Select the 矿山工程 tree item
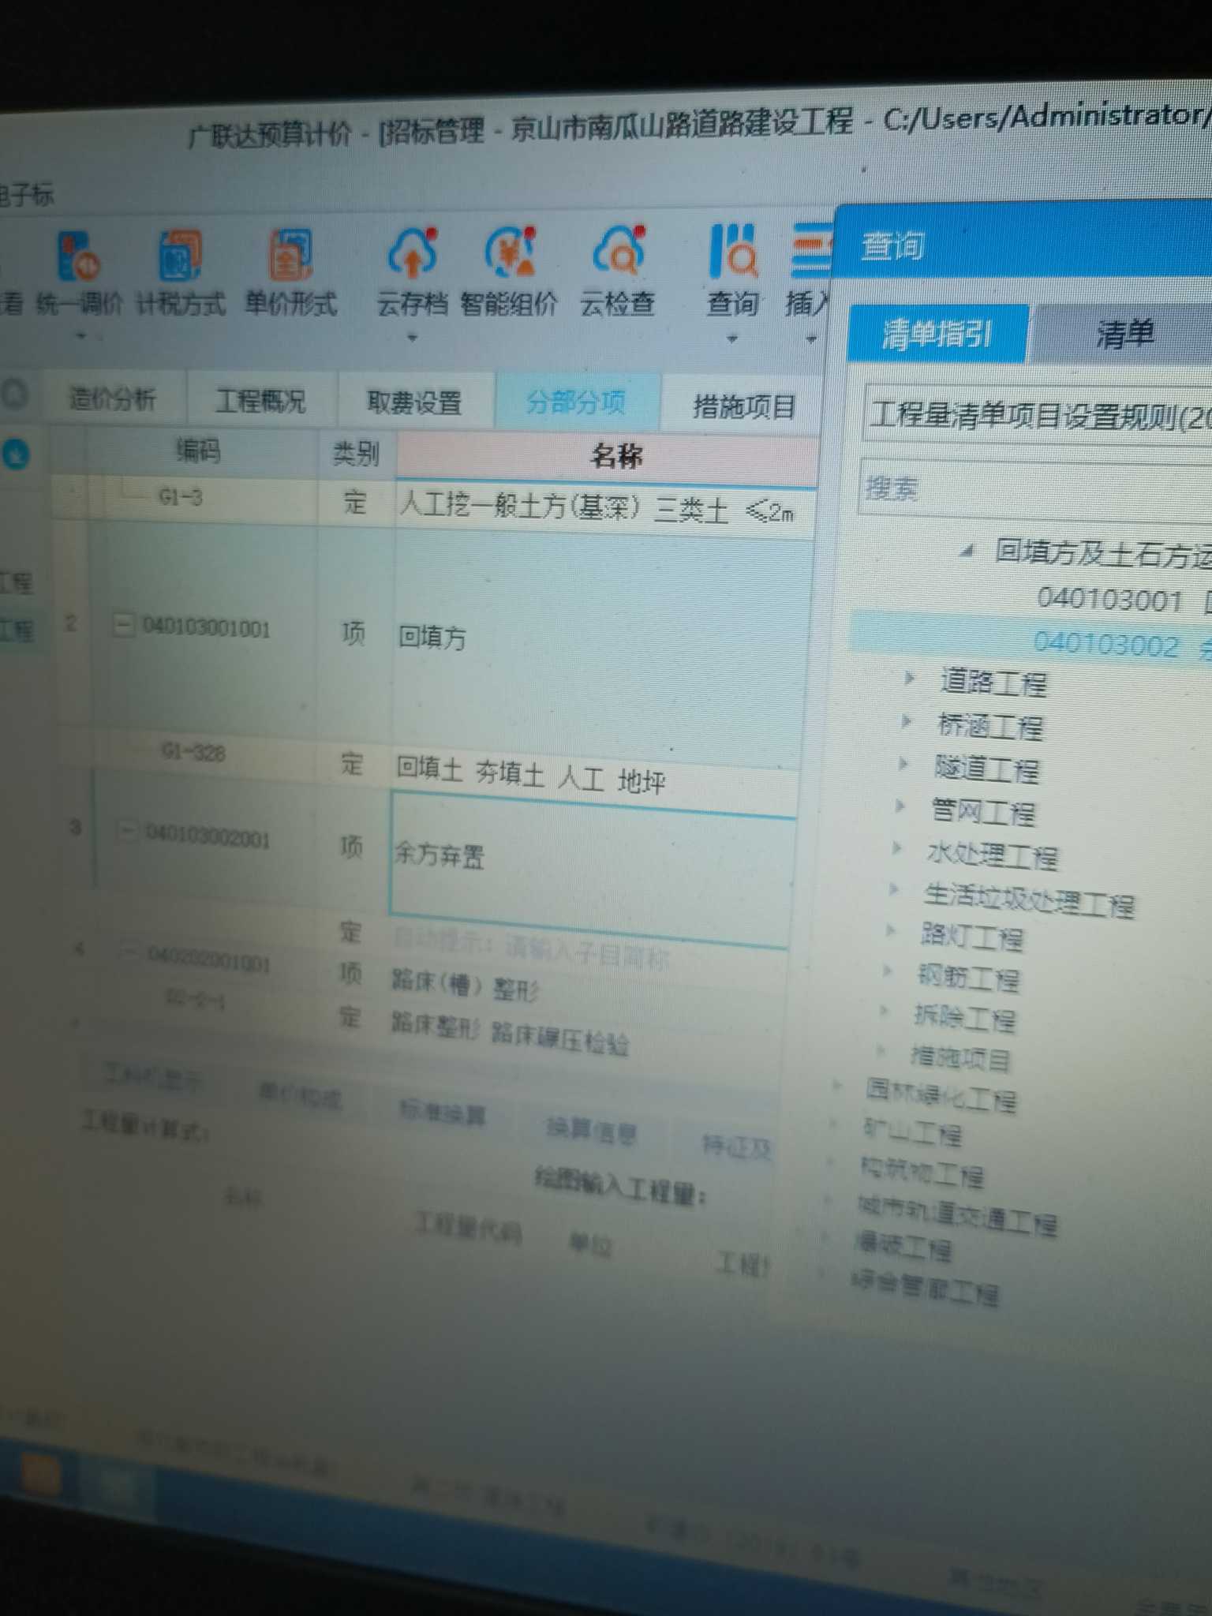 912,1133
